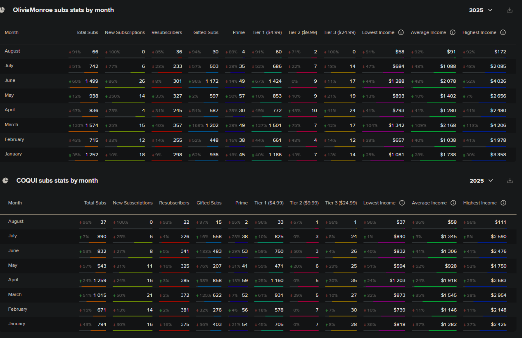The image size is (522, 338).
Task: Click COQUI April Tier 1 value 1 160
Action: click(277, 280)
